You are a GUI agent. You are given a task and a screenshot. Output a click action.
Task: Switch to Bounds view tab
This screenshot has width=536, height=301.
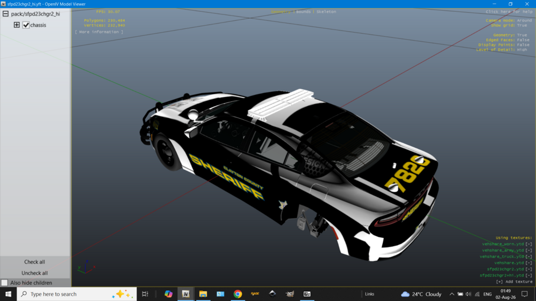[x=303, y=12]
